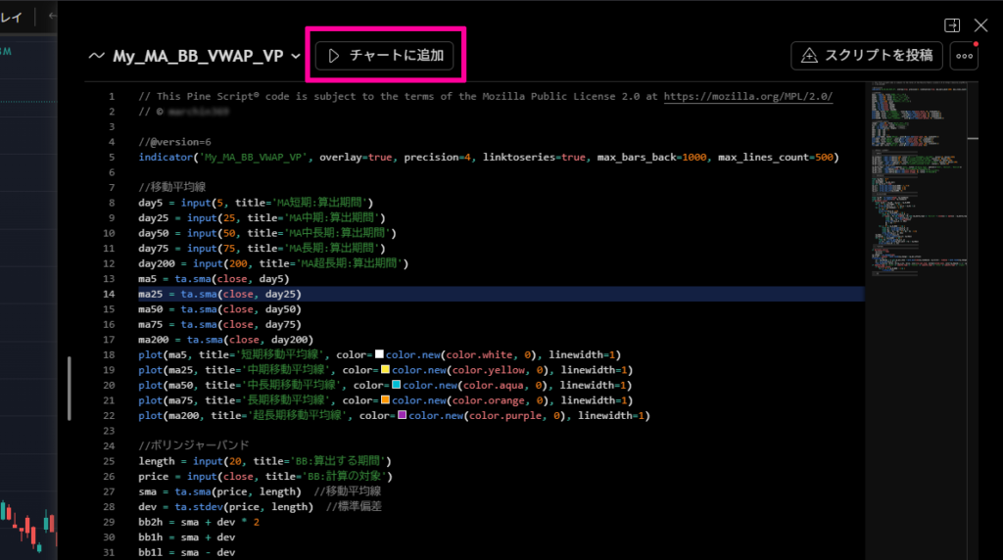Image resolution: width=1003 pixels, height=560 pixels.
Task: Click the publish icon inside スクリプトを投稿
Action: (810, 56)
